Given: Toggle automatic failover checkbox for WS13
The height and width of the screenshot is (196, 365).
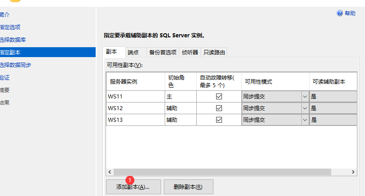Looking at the screenshot, I should pos(219,120).
